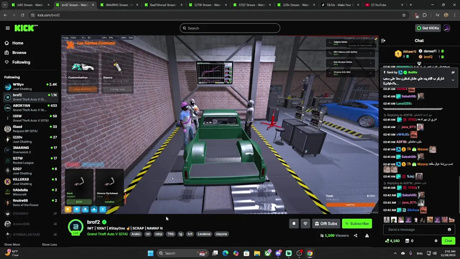Click the unfollow broken-heart button

coord(305,223)
